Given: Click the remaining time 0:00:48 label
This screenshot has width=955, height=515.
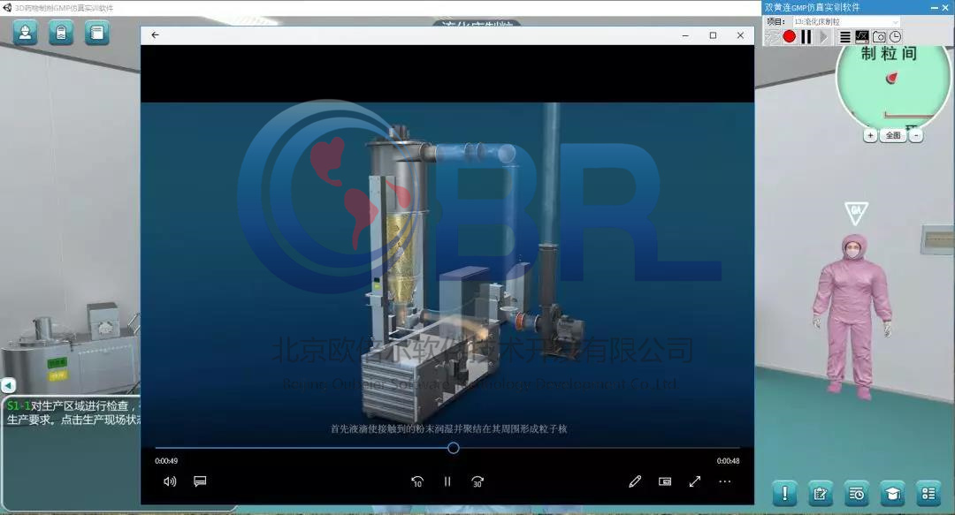Looking at the screenshot, I should click(x=728, y=461).
